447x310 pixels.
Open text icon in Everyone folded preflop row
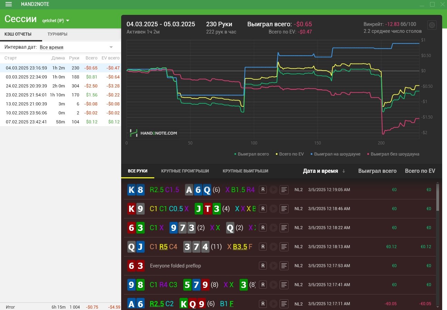point(284,266)
